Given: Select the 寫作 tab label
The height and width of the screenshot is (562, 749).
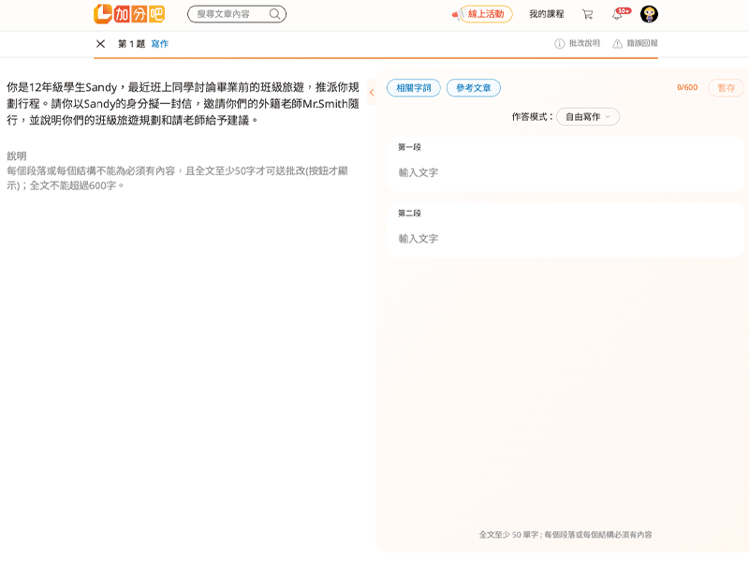Looking at the screenshot, I should [160, 44].
